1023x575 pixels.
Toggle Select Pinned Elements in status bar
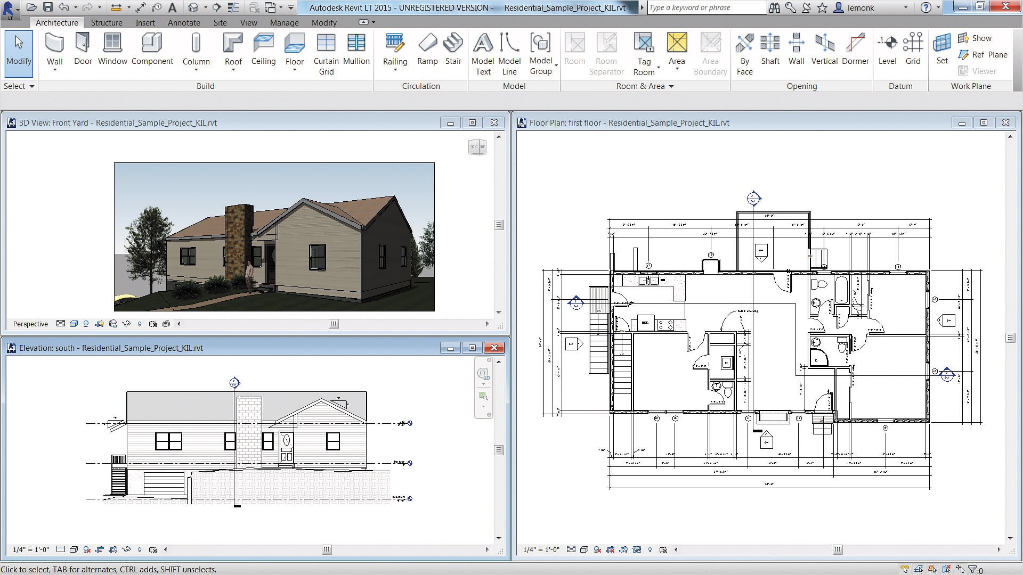932,570
